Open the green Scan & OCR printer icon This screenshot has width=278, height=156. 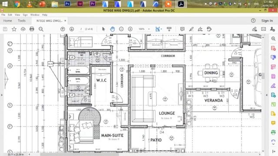273,132
